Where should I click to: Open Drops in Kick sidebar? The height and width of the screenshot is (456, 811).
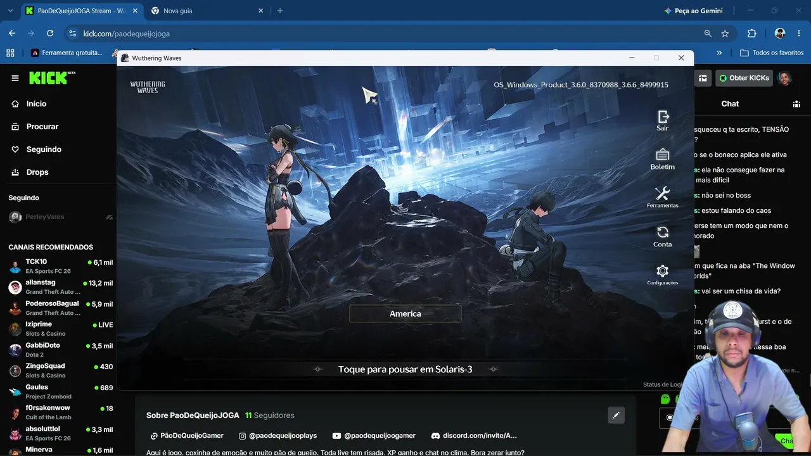coord(37,172)
